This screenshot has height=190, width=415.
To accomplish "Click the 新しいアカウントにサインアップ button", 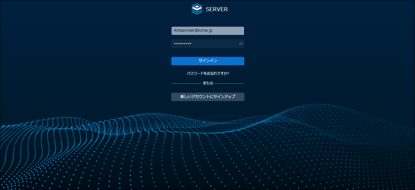I will pyautogui.click(x=207, y=97).
